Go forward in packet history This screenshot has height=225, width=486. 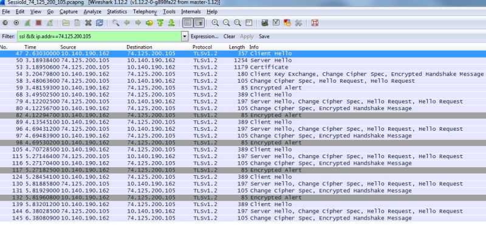pyautogui.click(x=138, y=23)
